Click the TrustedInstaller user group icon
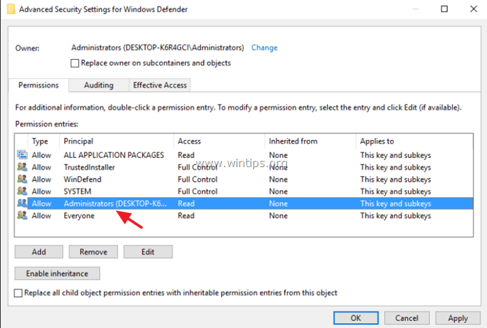This screenshot has height=328, width=487. 22,167
